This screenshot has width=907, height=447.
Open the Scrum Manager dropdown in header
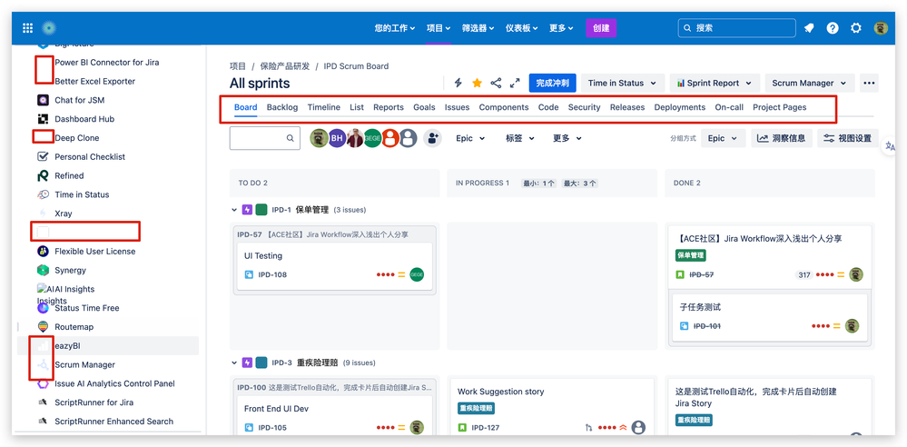(809, 83)
